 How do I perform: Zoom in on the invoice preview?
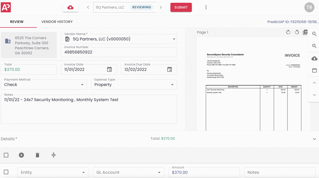point(314,46)
